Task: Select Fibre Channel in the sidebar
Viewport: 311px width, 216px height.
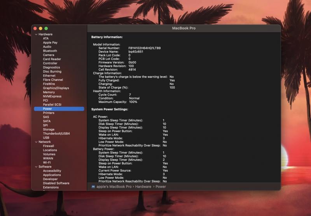Action: (53, 80)
